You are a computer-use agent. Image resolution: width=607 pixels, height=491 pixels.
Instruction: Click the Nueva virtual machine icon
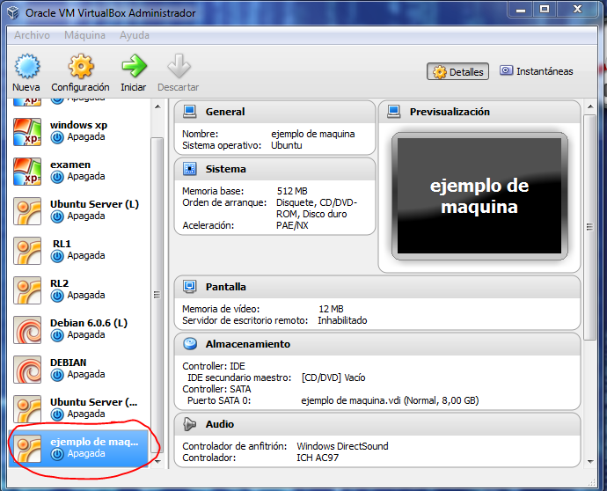pos(26,66)
